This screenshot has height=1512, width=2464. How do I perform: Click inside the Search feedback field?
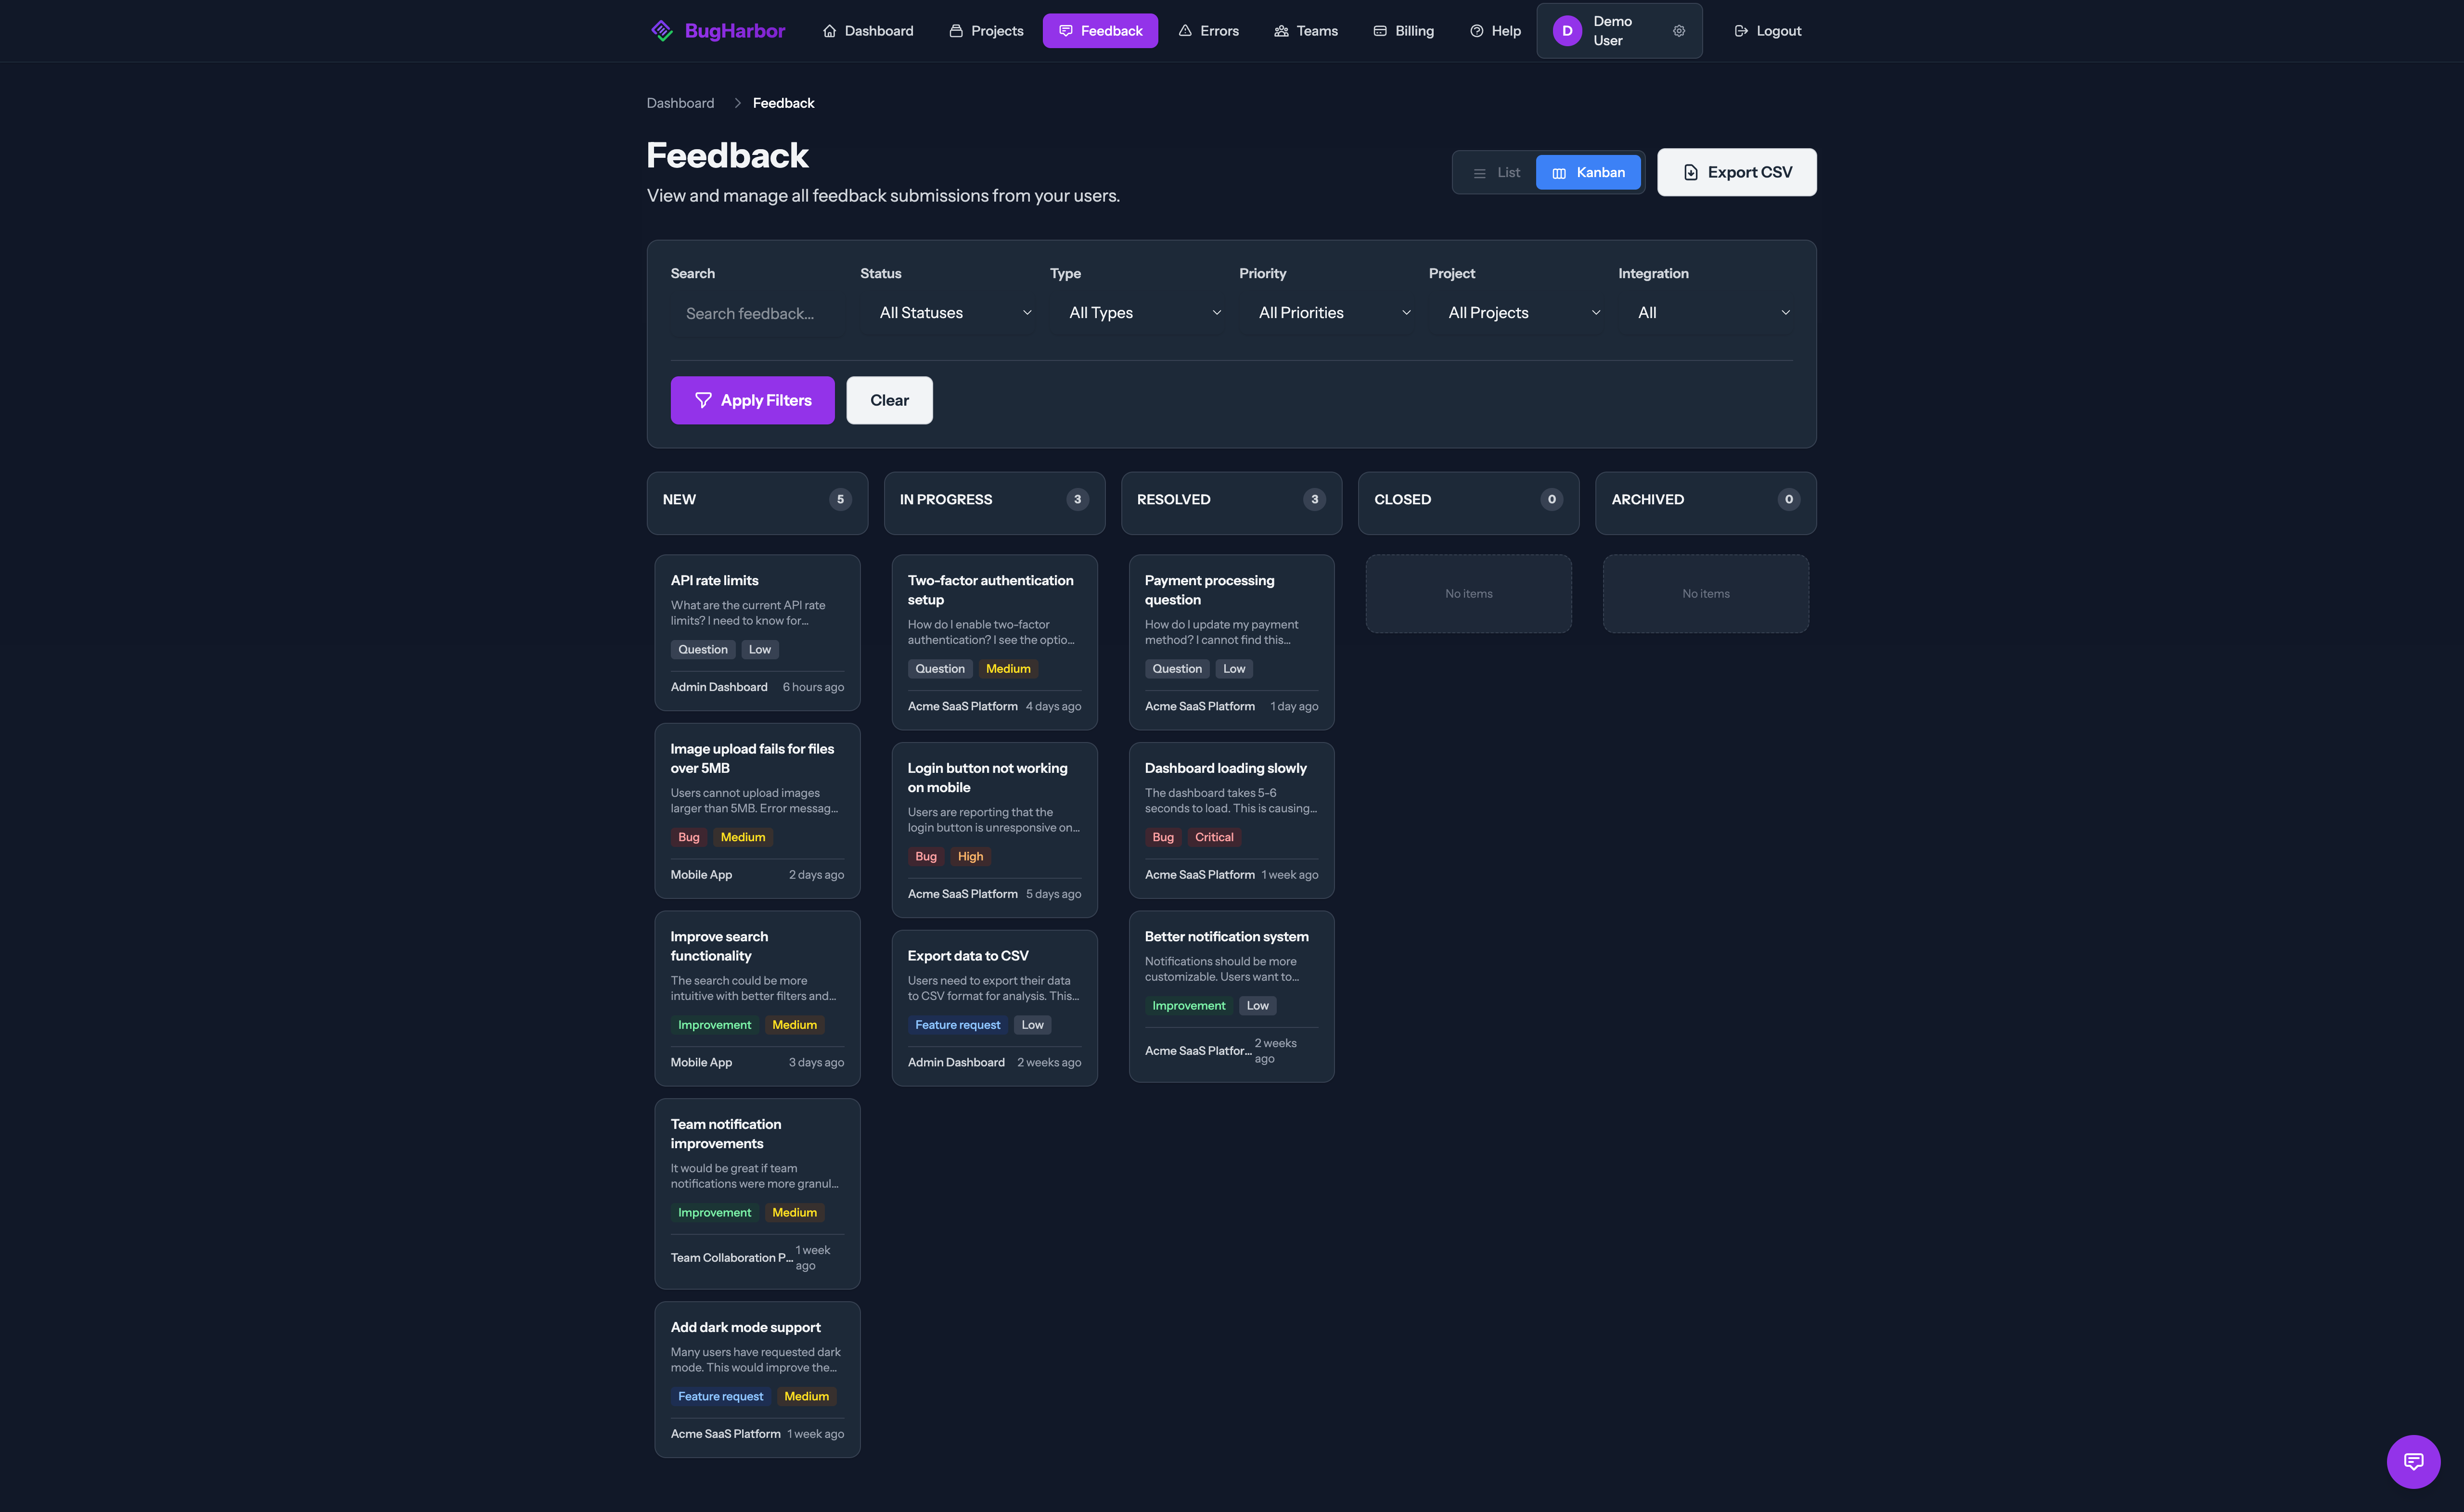point(750,313)
